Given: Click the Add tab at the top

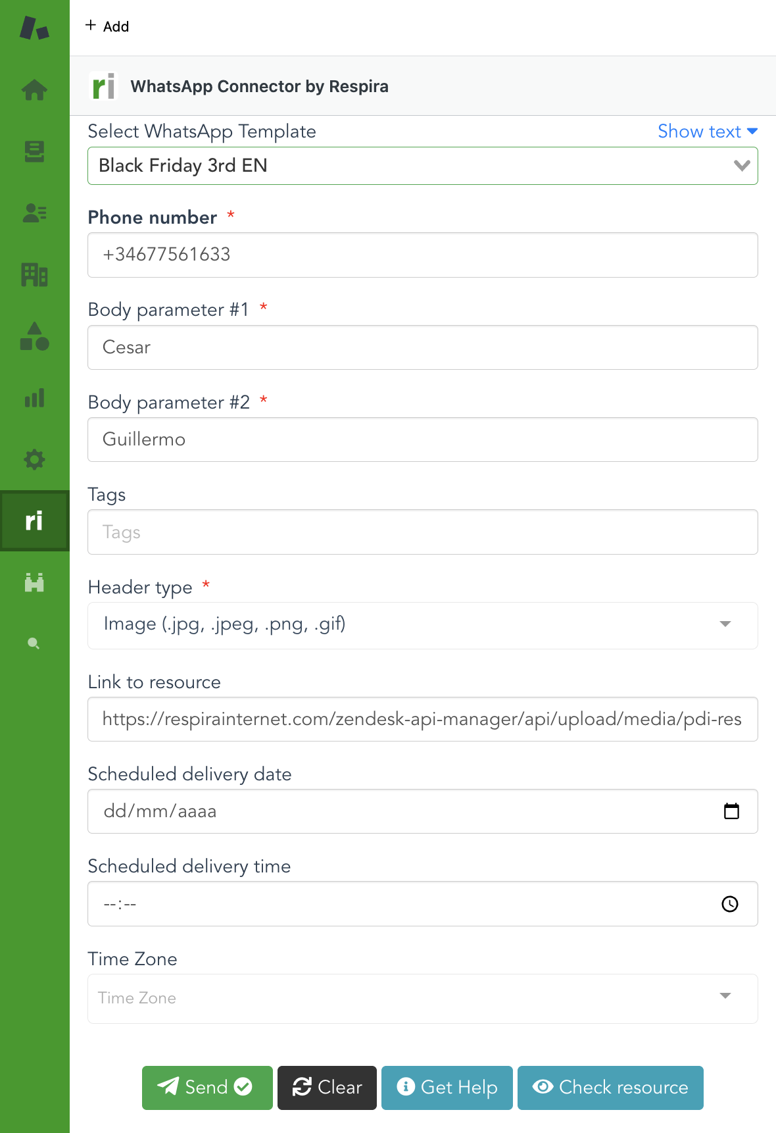Looking at the screenshot, I should point(107,26).
